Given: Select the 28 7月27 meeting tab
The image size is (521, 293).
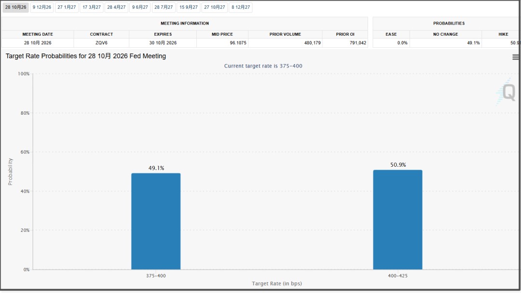Looking at the screenshot, I should pos(164,7).
